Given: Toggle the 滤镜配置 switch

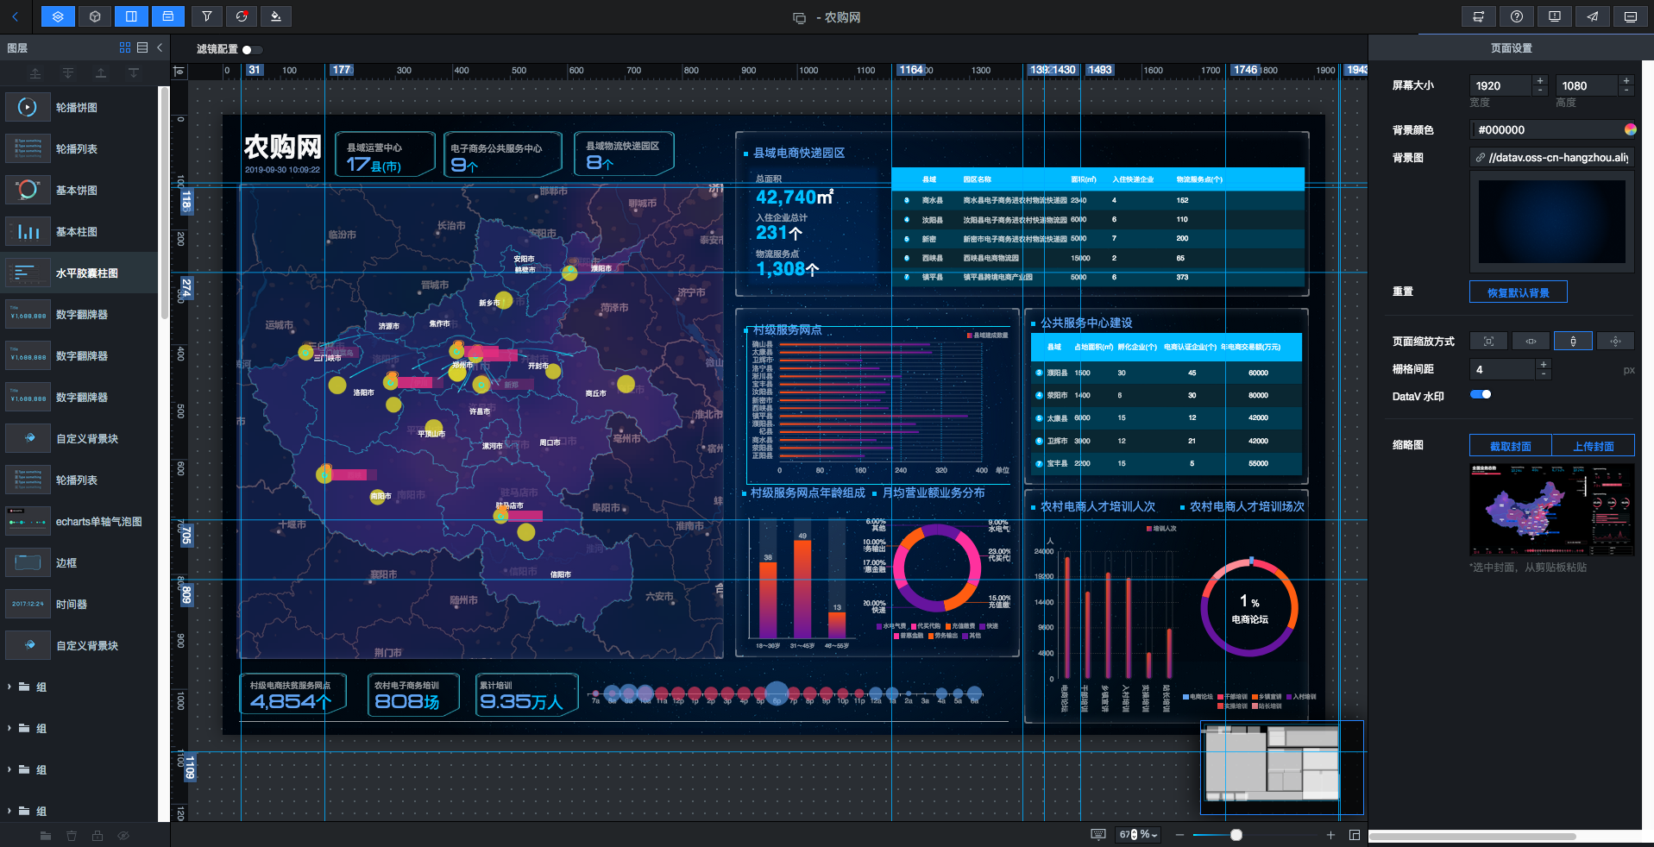Looking at the screenshot, I should click(x=252, y=49).
